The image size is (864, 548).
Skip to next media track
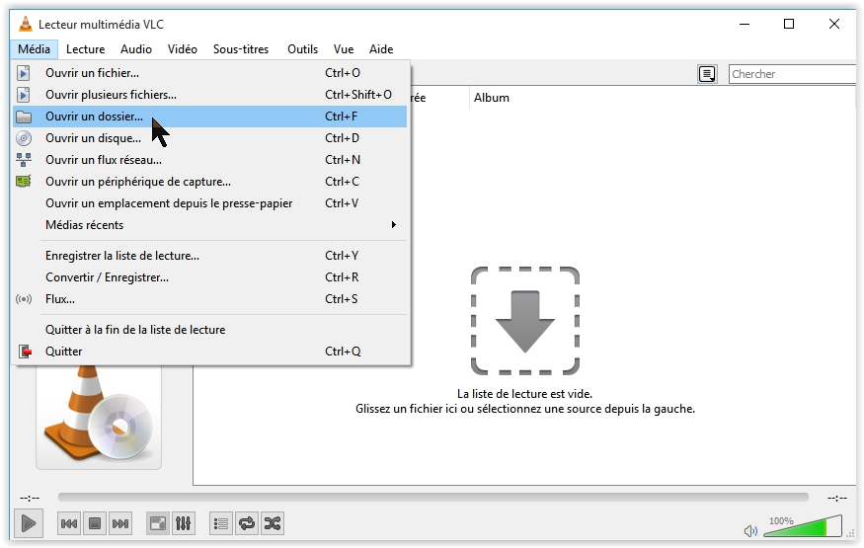[120, 523]
